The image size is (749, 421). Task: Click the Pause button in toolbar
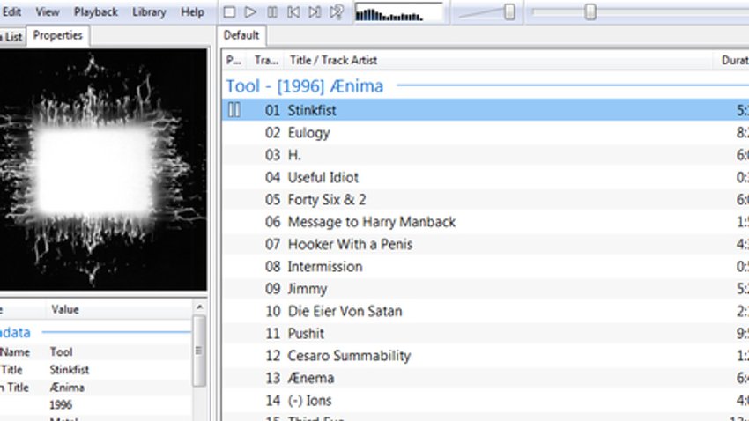tap(272, 12)
